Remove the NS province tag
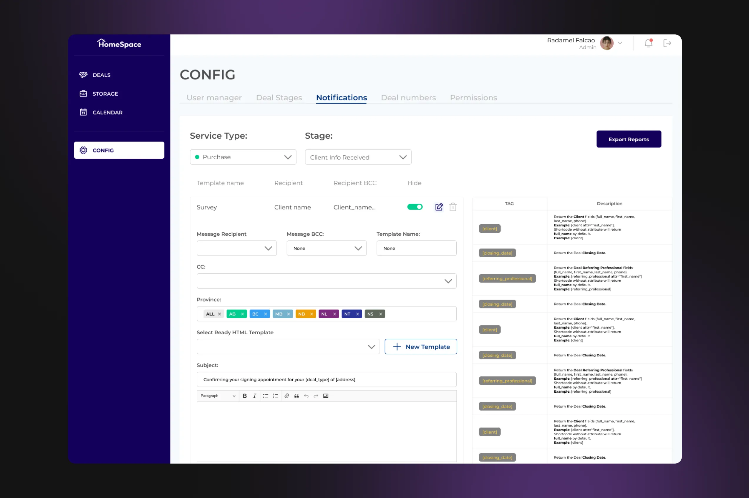The width and height of the screenshot is (749, 498). pos(380,314)
